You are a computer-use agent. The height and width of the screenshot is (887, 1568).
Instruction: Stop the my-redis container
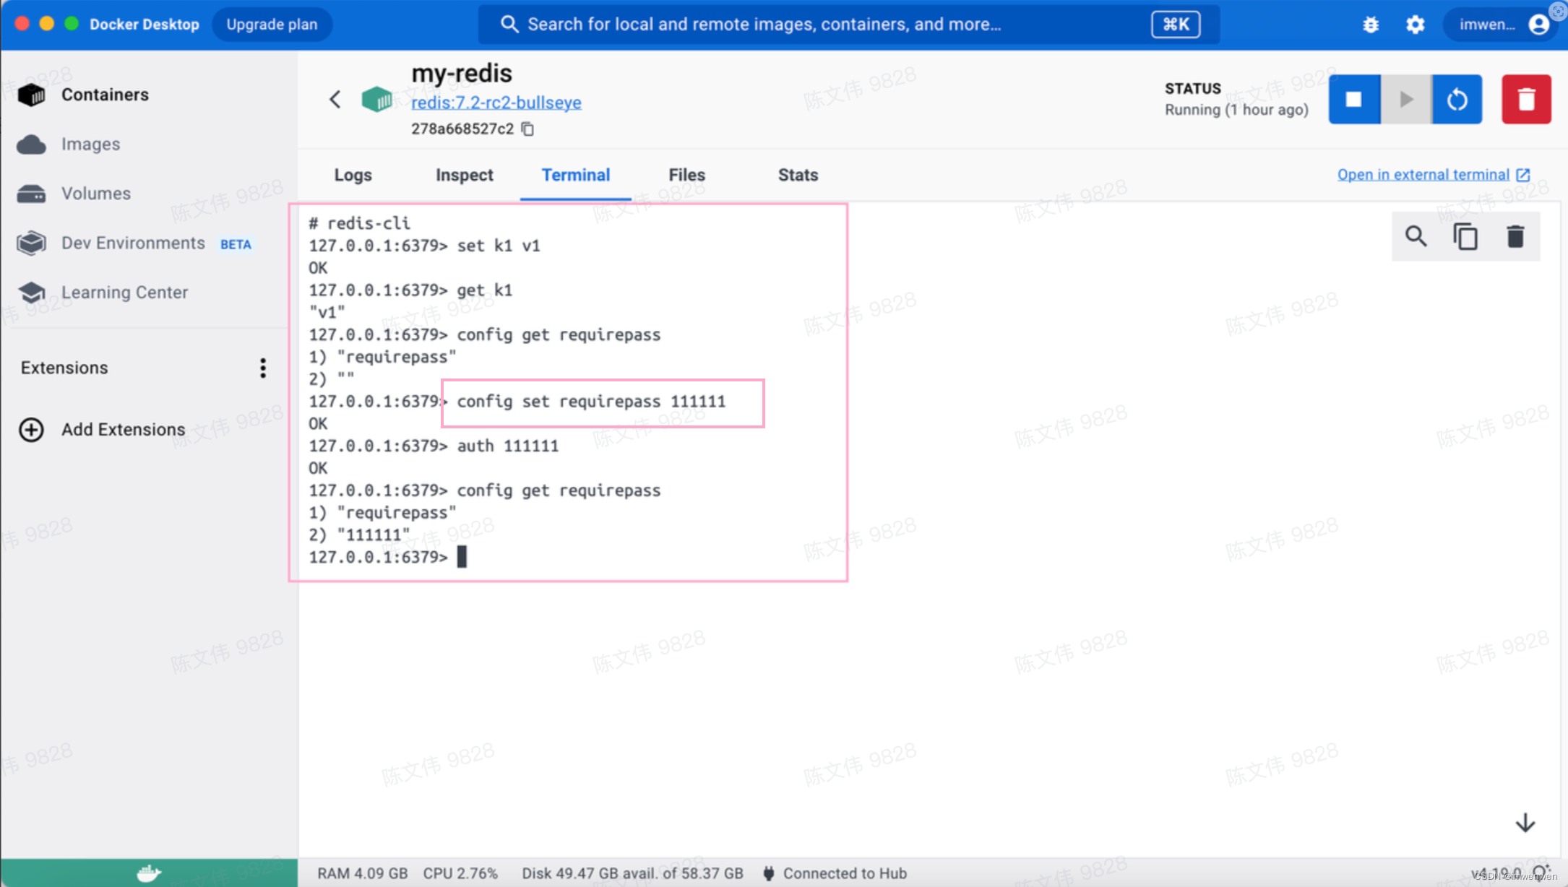tap(1353, 99)
